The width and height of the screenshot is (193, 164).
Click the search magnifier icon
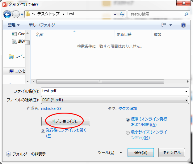coord(186,14)
